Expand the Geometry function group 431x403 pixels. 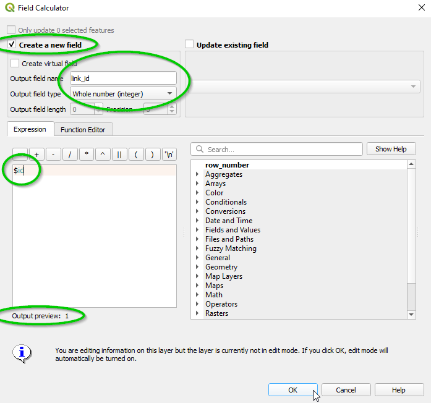point(198,267)
